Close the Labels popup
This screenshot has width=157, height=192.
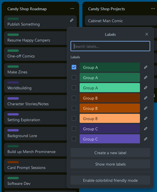click(147, 34)
